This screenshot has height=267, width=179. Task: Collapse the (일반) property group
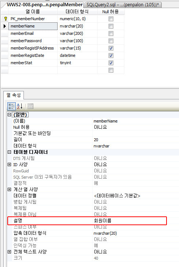pyautogui.click(x=10, y=114)
